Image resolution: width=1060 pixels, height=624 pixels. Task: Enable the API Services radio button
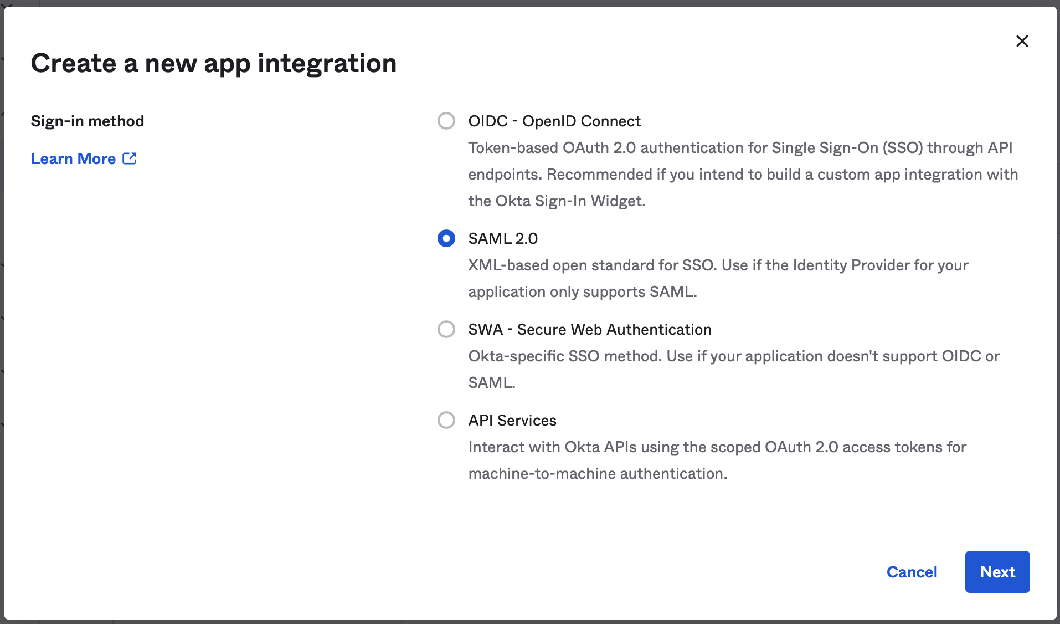(x=446, y=420)
